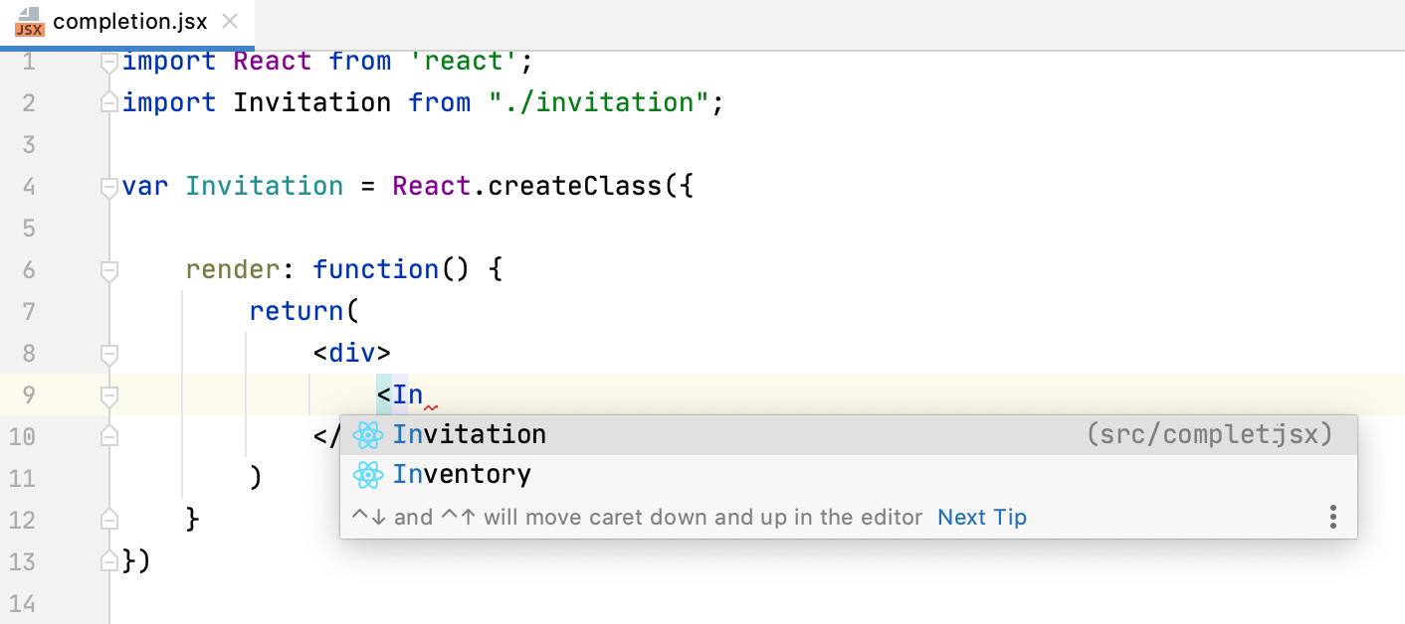Click the gutter marker on line 13
This screenshot has width=1405, height=624.
coord(108,561)
